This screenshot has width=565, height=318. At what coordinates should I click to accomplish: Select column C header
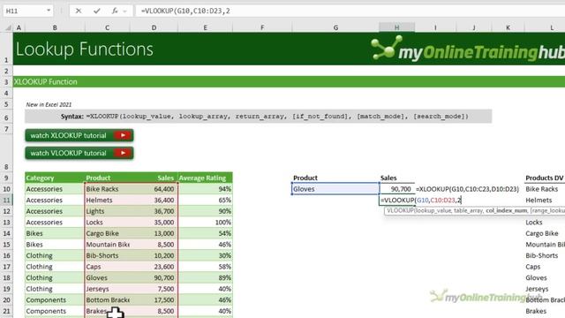(107, 27)
